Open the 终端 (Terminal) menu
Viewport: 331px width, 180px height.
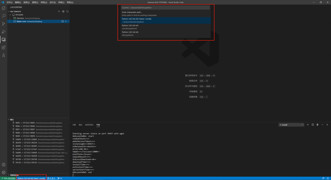coord(61,2)
